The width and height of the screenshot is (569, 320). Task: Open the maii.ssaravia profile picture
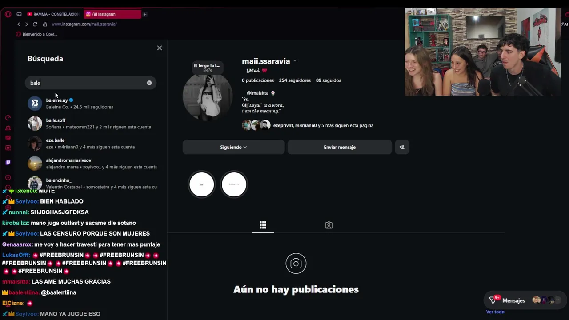point(208,96)
